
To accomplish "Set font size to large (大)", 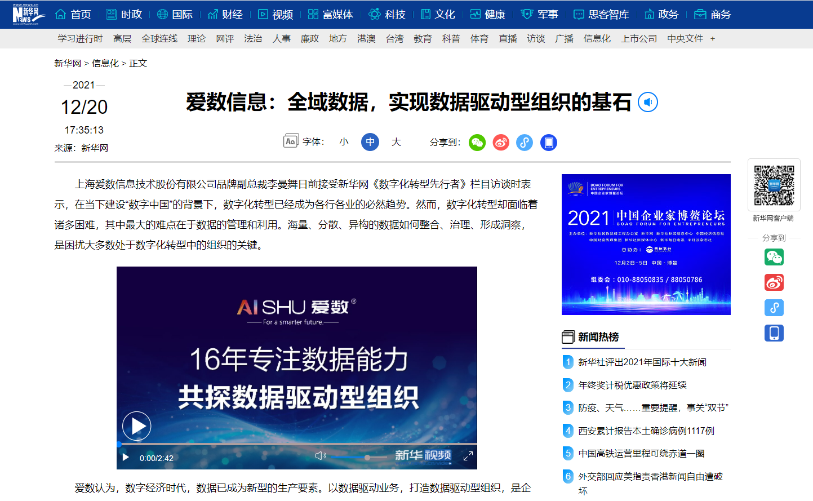I will [397, 142].
